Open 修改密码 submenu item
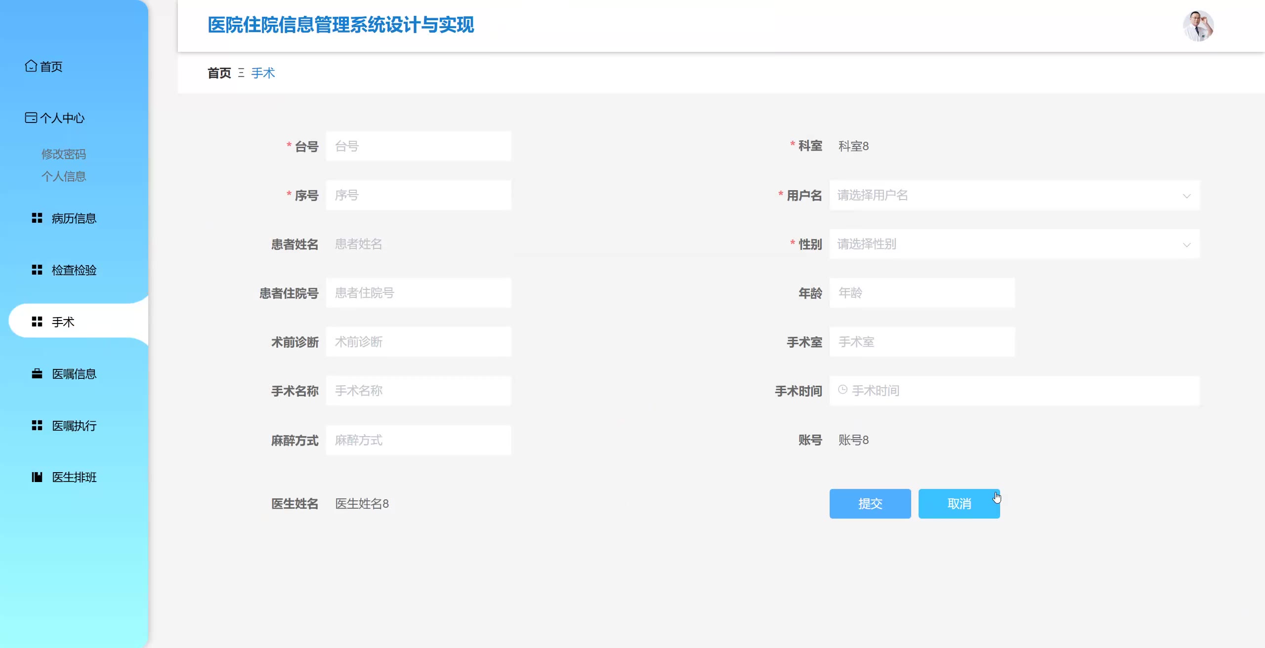Viewport: 1265px width, 648px height. 64,154
